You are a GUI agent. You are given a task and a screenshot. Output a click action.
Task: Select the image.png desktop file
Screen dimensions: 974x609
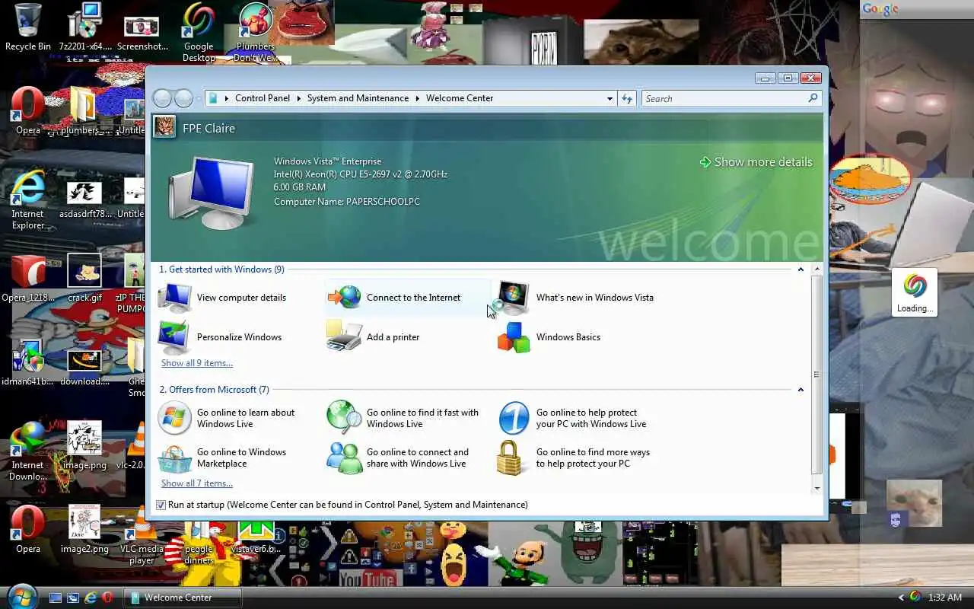tap(84, 445)
